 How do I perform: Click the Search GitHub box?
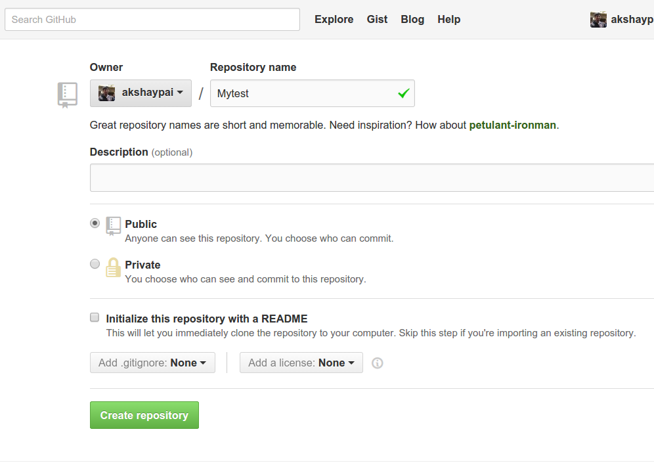click(x=152, y=19)
